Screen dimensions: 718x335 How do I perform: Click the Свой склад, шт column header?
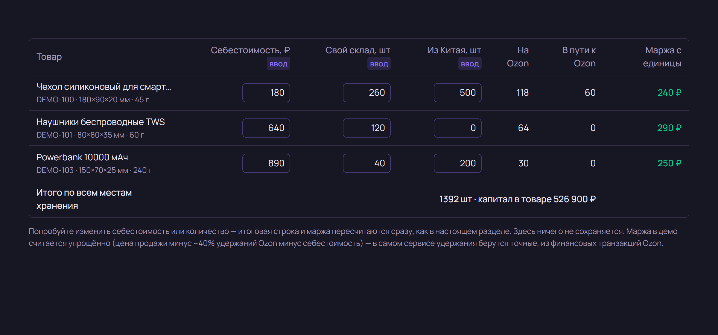(x=358, y=50)
